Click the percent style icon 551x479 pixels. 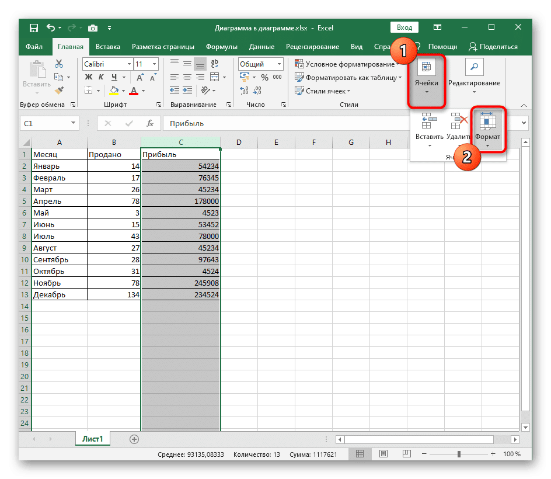pyautogui.click(x=264, y=77)
